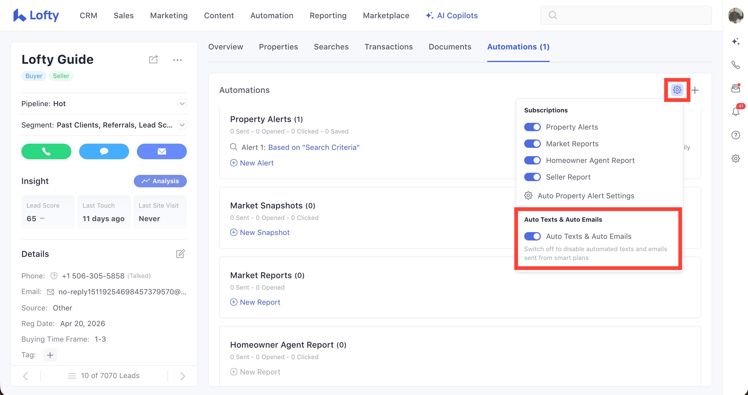Send a text with the chat bubble button
Image resolution: width=748 pixels, height=395 pixels.
104,151
